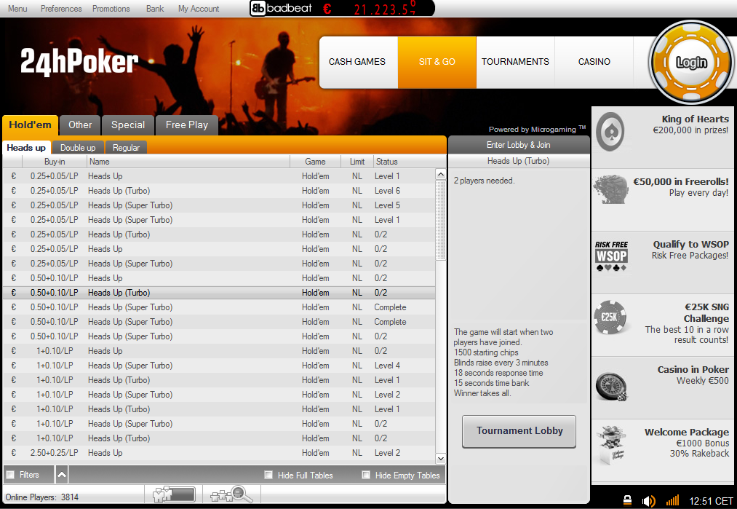
Task: Click the Risk Free WSOP logo icon
Action: coord(611,256)
